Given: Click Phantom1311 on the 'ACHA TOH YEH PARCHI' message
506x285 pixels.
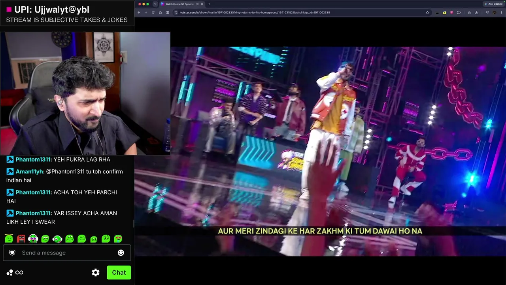Looking at the screenshot, I should (x=33, y=192).
